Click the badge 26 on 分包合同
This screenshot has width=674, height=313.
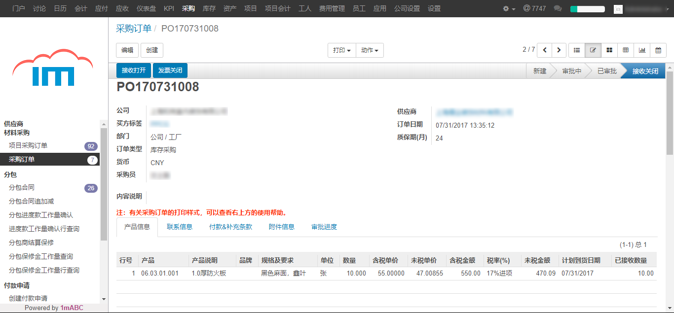(x=91, y=188)
